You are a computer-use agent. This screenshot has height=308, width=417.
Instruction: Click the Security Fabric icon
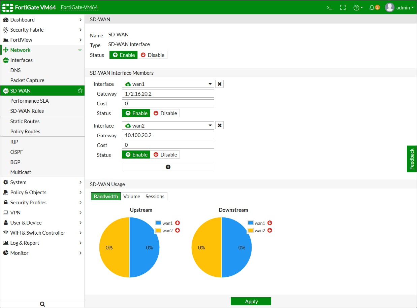5,30
